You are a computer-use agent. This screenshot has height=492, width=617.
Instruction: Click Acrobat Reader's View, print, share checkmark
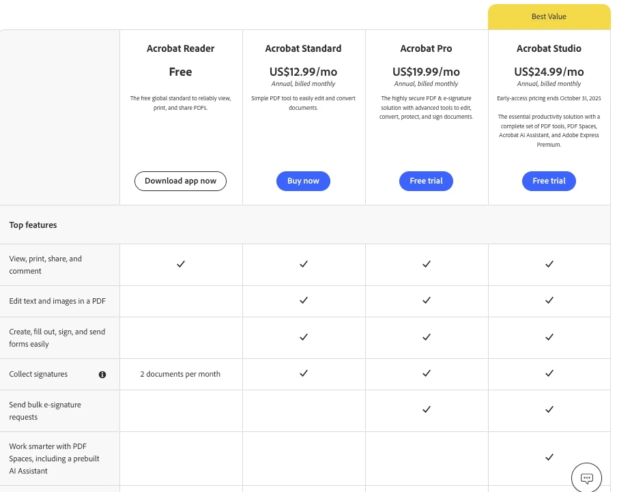click(x=181, y=264)
